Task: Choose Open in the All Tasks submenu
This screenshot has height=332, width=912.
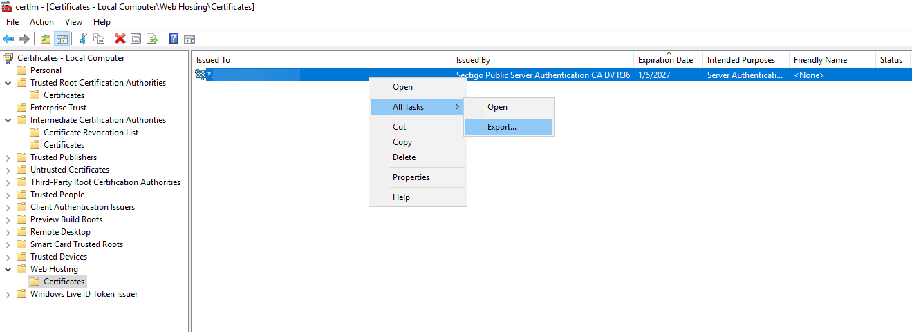Action: [x=508, y=107]
